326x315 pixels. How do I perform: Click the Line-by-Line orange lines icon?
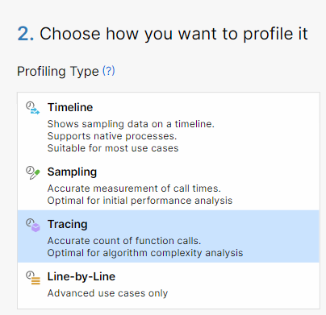(33, 277)
